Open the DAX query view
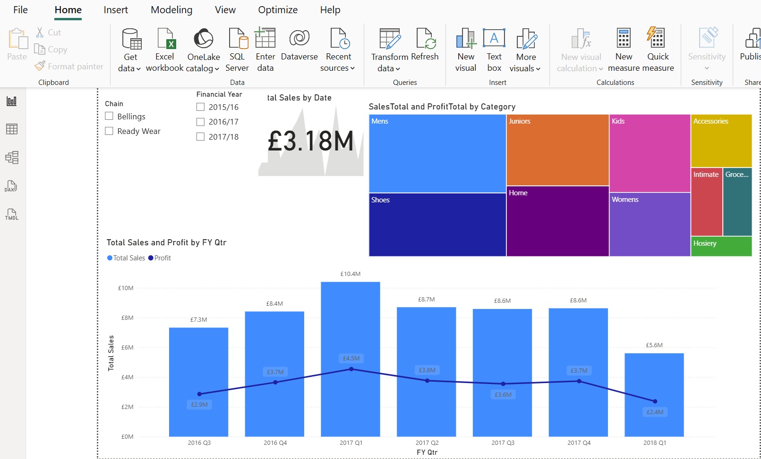This screenshot has height=459, width=761. (x=11, y=186)
